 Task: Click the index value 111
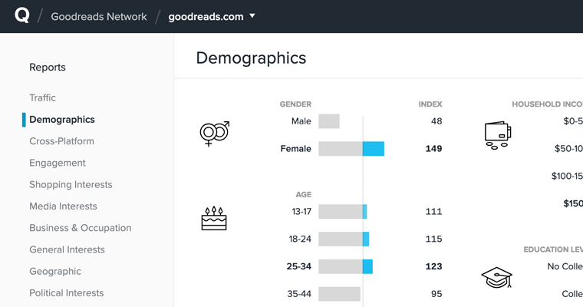(x=434, y=212)
